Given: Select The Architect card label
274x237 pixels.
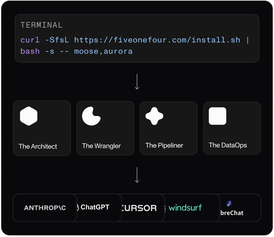Looking at the screenshot, I should (x=38, y=146).
